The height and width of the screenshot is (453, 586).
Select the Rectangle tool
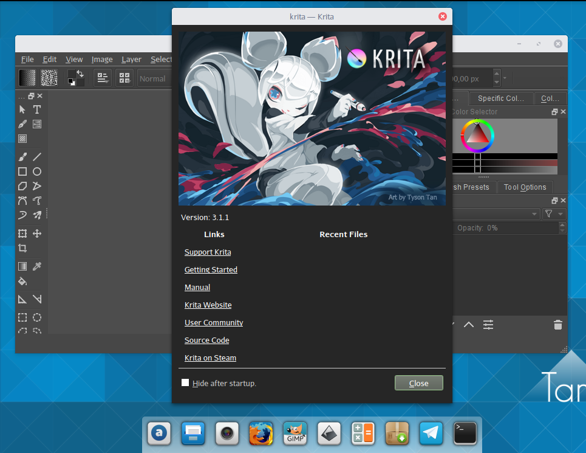(x=22, y=171)
